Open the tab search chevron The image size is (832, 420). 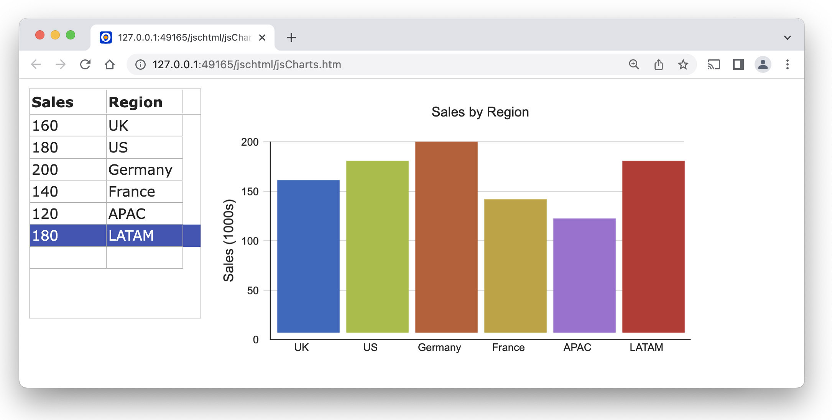click(787, 37)
